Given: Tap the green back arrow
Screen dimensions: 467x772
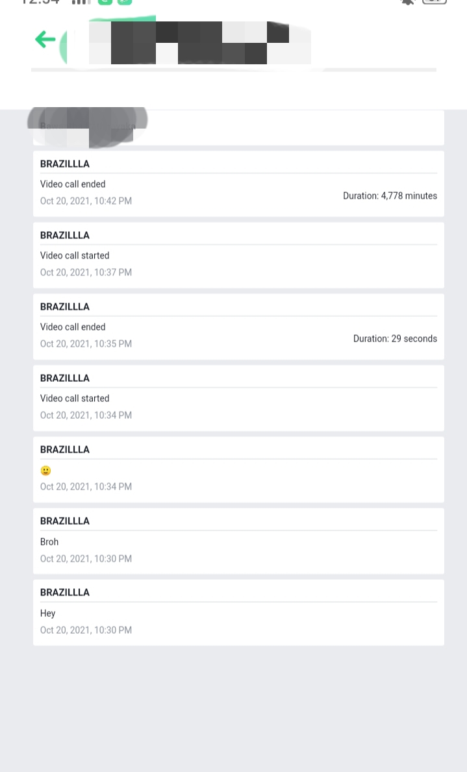Looking at the screenshot, I should (45, 40).
